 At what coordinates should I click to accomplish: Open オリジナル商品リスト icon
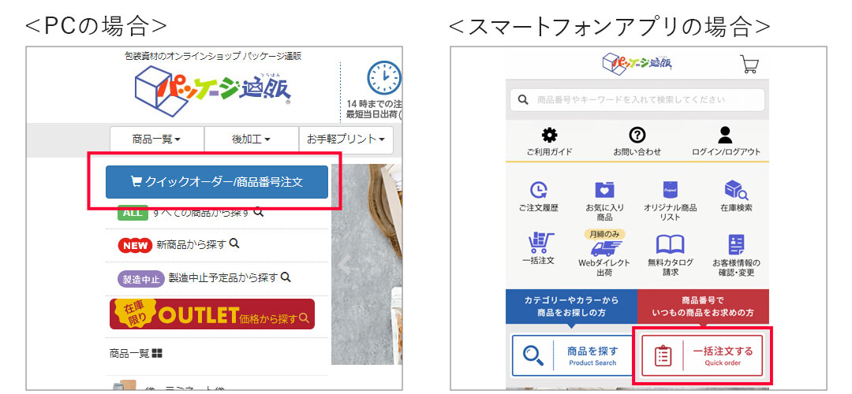671,189
